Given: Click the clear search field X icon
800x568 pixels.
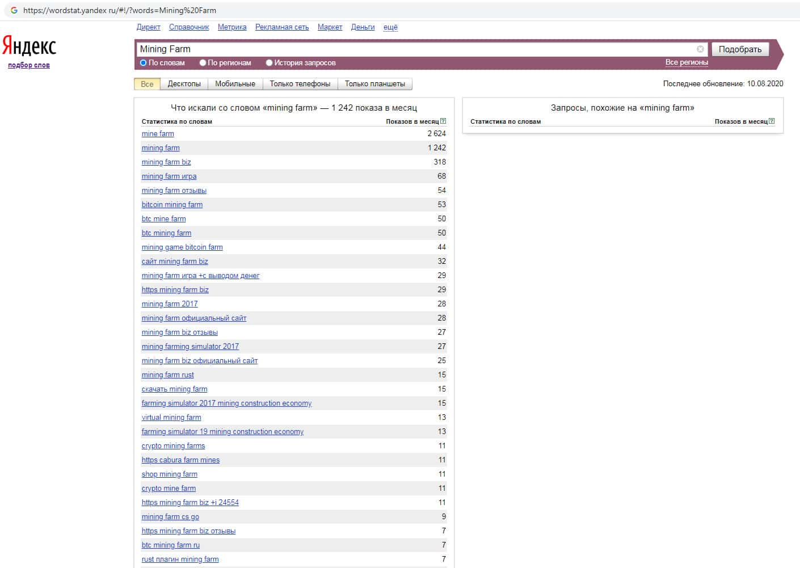Looking at the screenshot, I should pos(700,49).
